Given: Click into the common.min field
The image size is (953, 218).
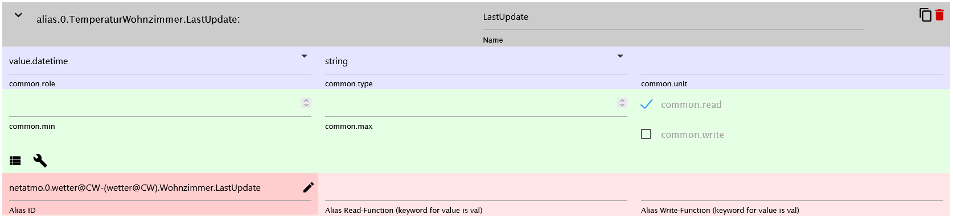Looking at the screenshot, I should [154, 103].
